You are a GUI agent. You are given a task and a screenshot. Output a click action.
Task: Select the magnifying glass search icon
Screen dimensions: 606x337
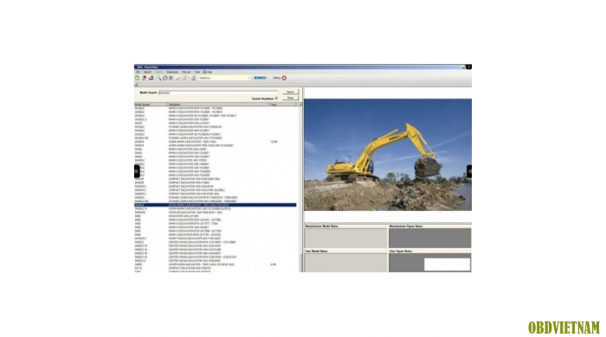pos(158,78)
